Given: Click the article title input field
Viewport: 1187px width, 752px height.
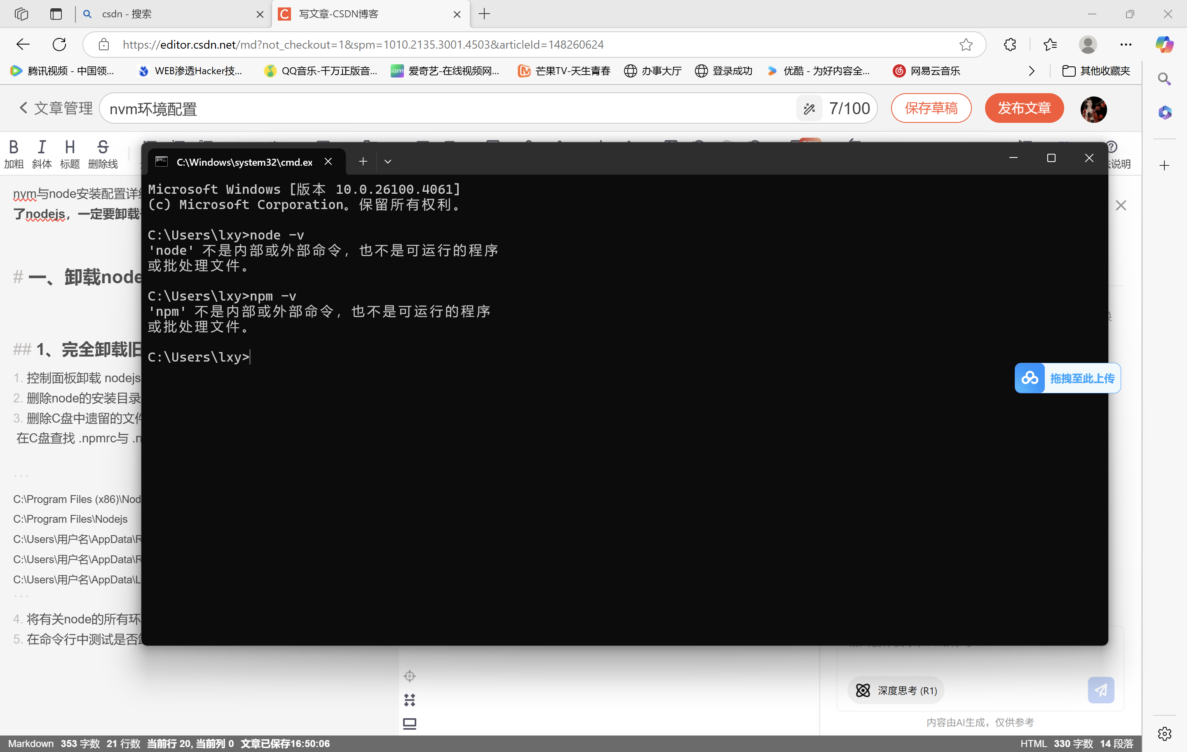Looking at the screenshot, I should tap(443, 108).
